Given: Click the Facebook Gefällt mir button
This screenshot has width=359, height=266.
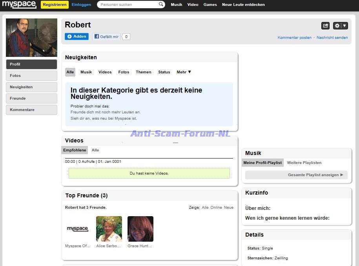Looking at the screenshot, I should (106, 36).
